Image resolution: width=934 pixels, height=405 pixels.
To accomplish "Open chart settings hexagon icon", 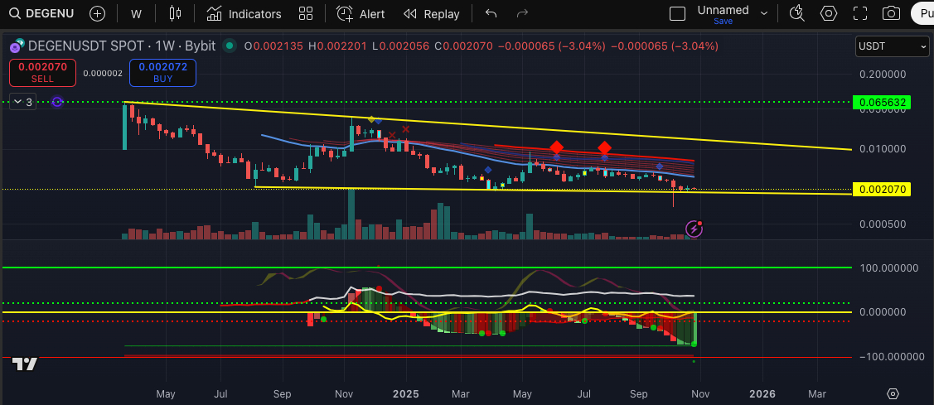I will (829, 14).
